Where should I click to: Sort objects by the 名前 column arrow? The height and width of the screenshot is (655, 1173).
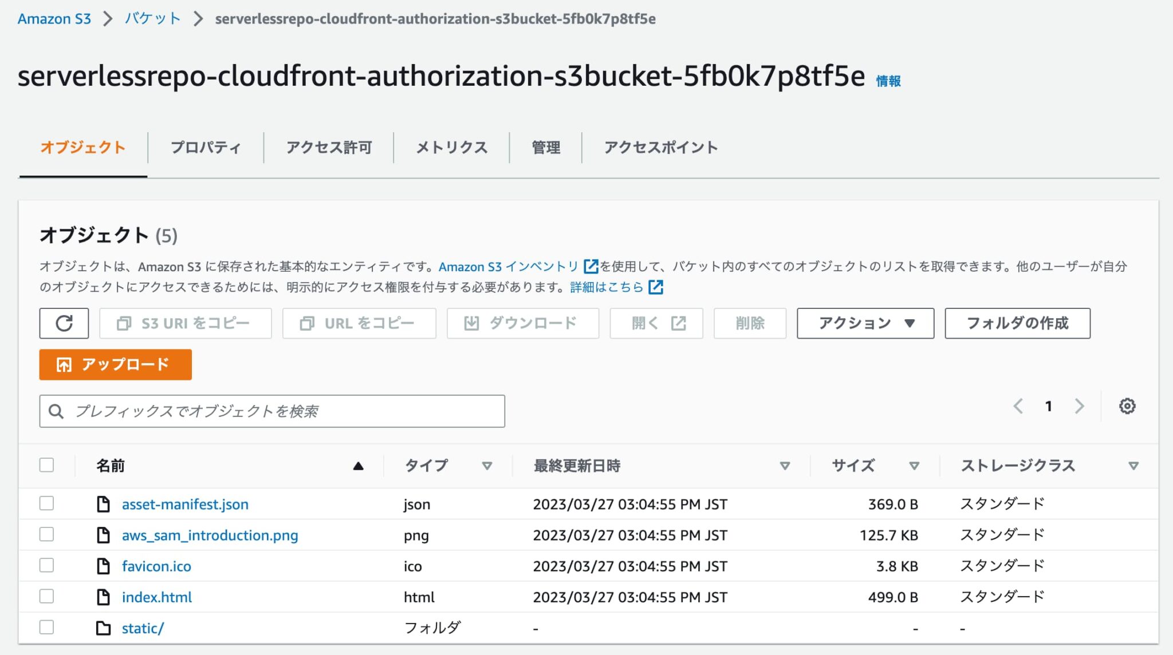[x=358, y=466]
